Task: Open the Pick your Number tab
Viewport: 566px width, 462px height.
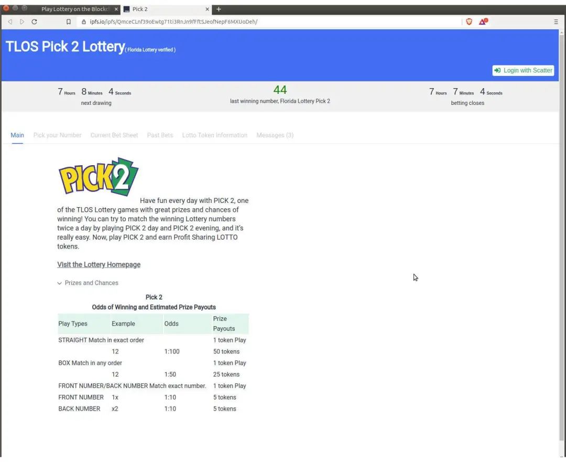Action: (58, 135)
